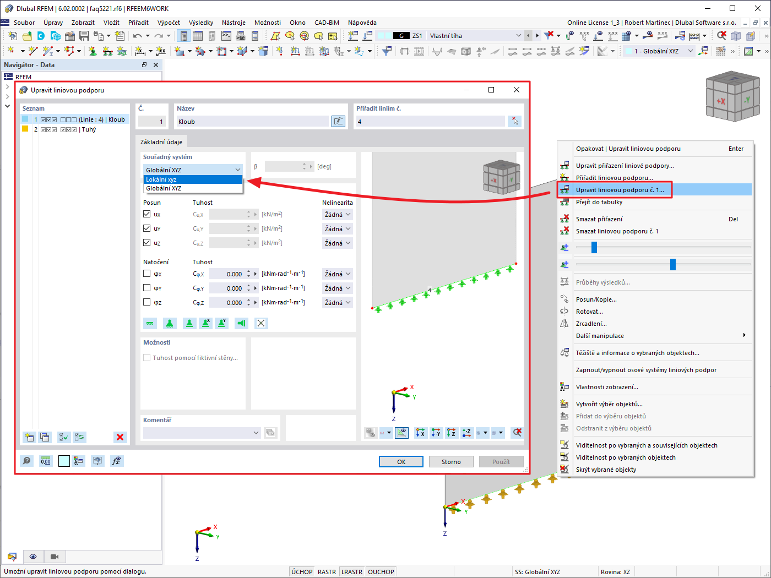Open the formula editor with the fx icon
Viewport: 771px width, 578px height.
pos(116,461)
